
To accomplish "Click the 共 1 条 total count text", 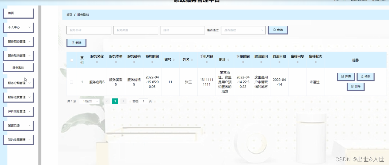I will coord(72,101).
